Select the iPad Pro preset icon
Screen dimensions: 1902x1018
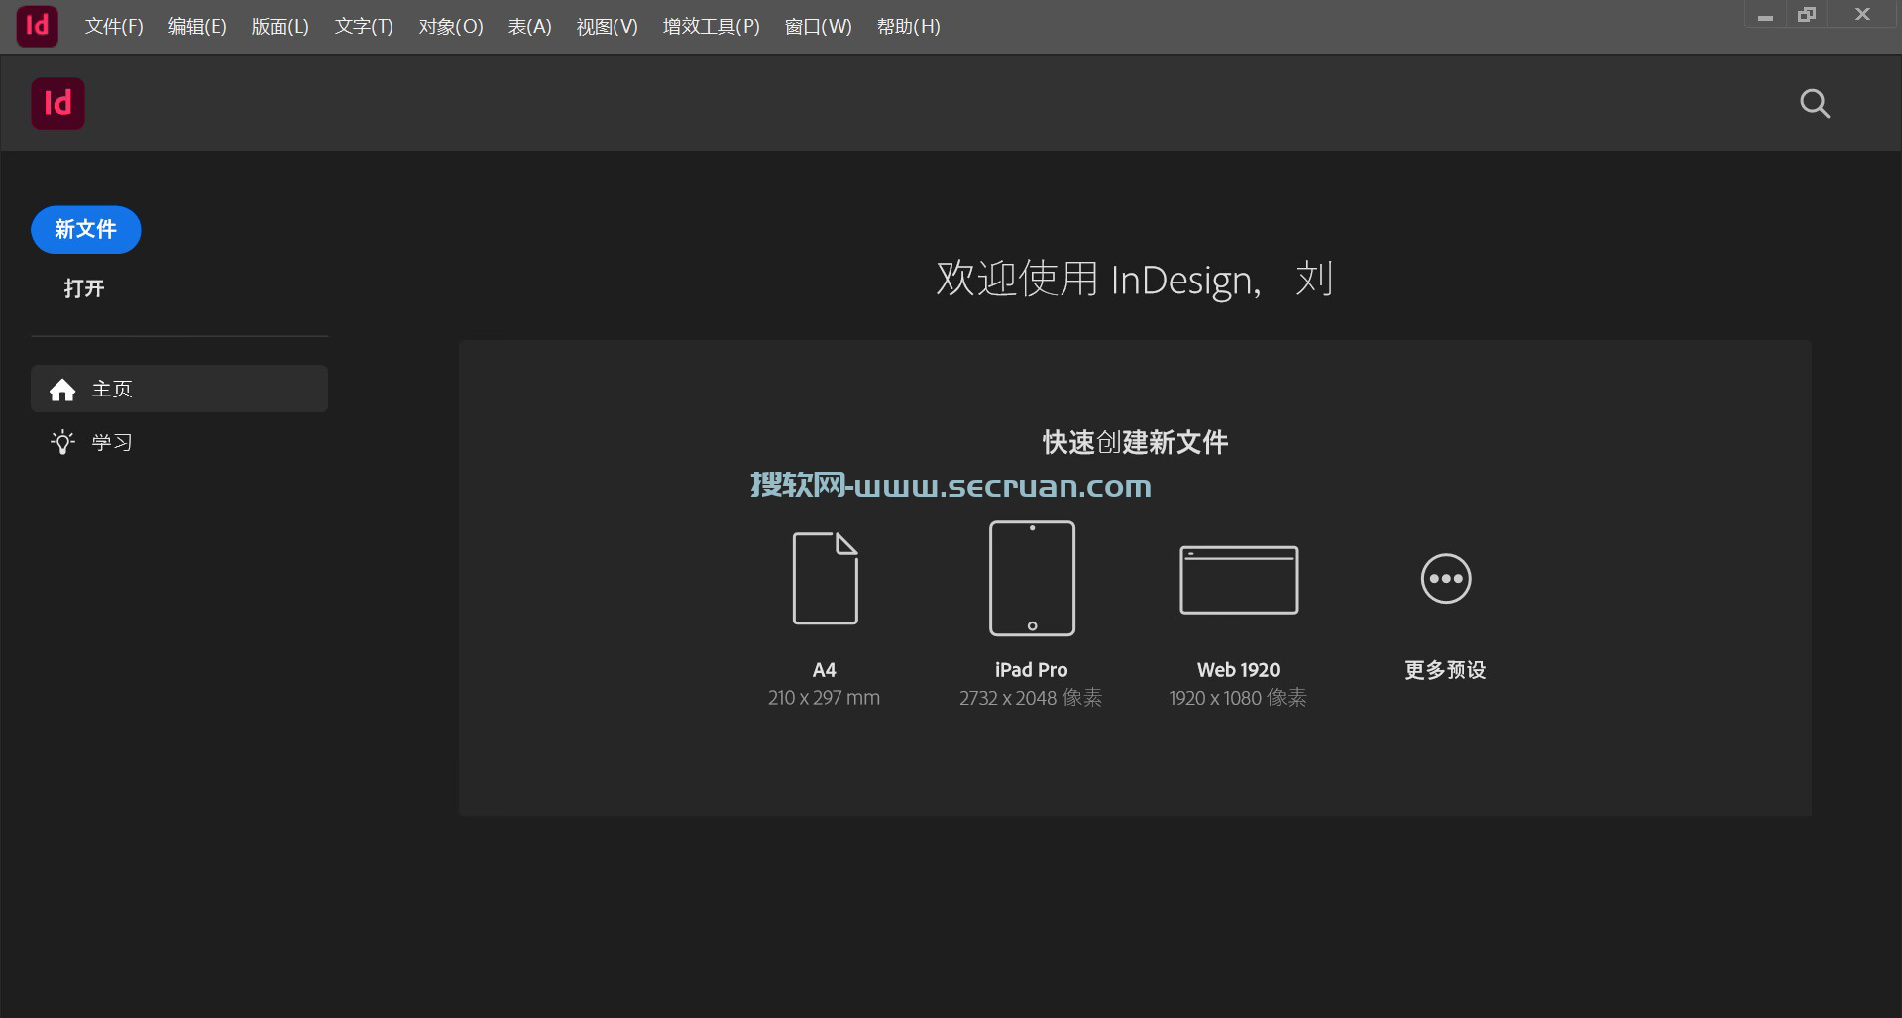click(x=1032, y=578)
